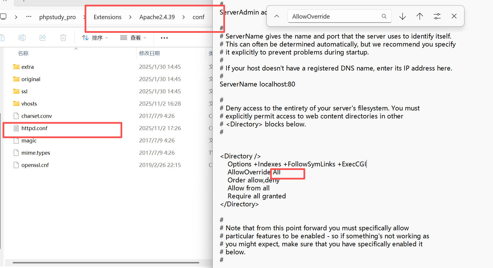Open the see-more dots in Explorer toolbar
This screenshot has height=268, width=493.
point(164,38)
